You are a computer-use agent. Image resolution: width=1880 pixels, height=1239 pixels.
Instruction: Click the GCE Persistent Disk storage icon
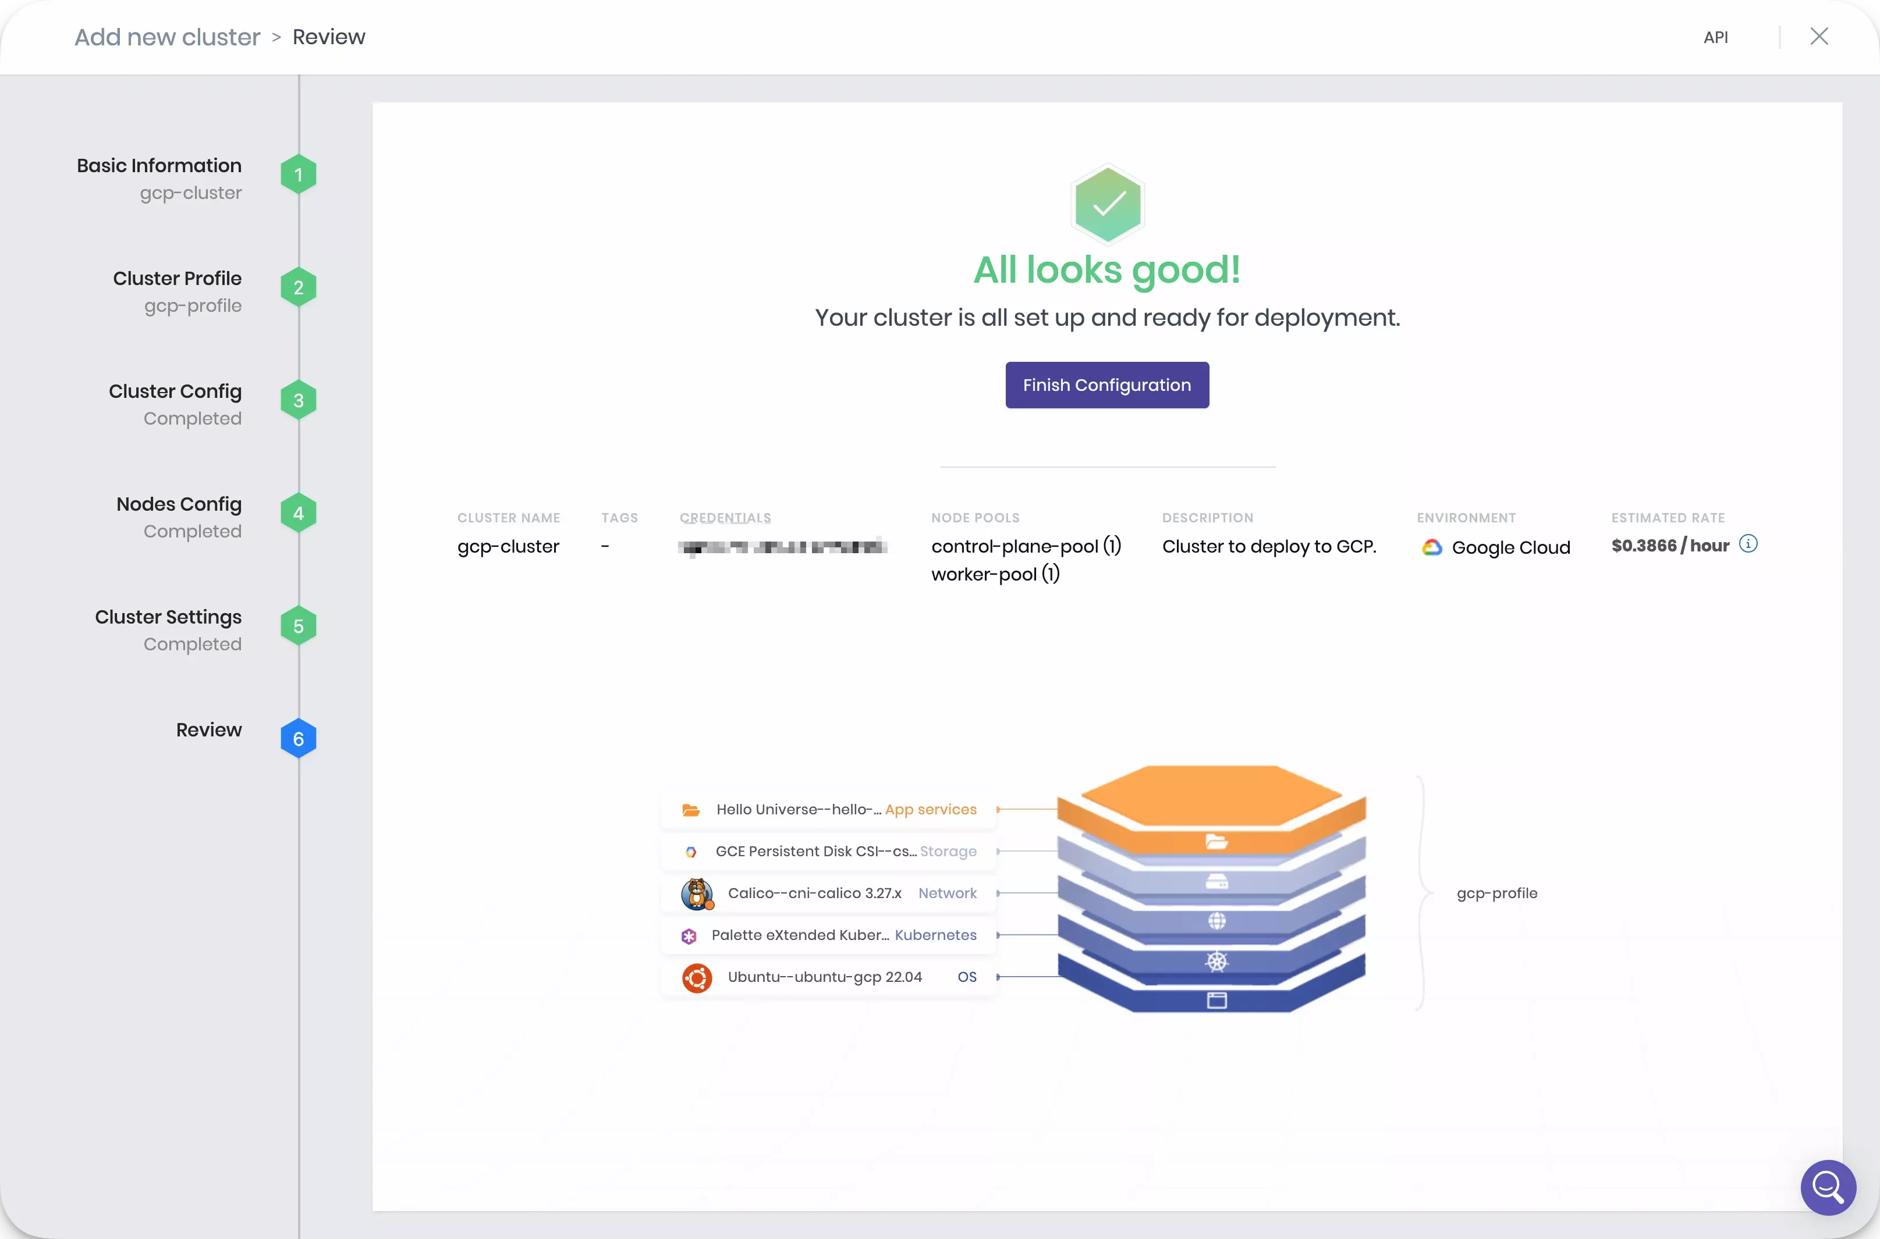[691, 852]
